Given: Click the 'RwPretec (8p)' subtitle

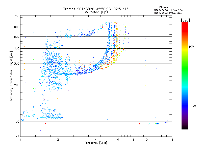Looking at the screenshot, I should (x=96, y=12).
